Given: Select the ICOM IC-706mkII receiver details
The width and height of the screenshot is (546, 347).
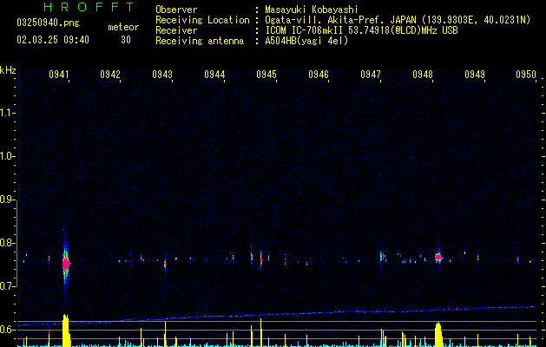Looking at the screenshot, I should tap(361, 30).
